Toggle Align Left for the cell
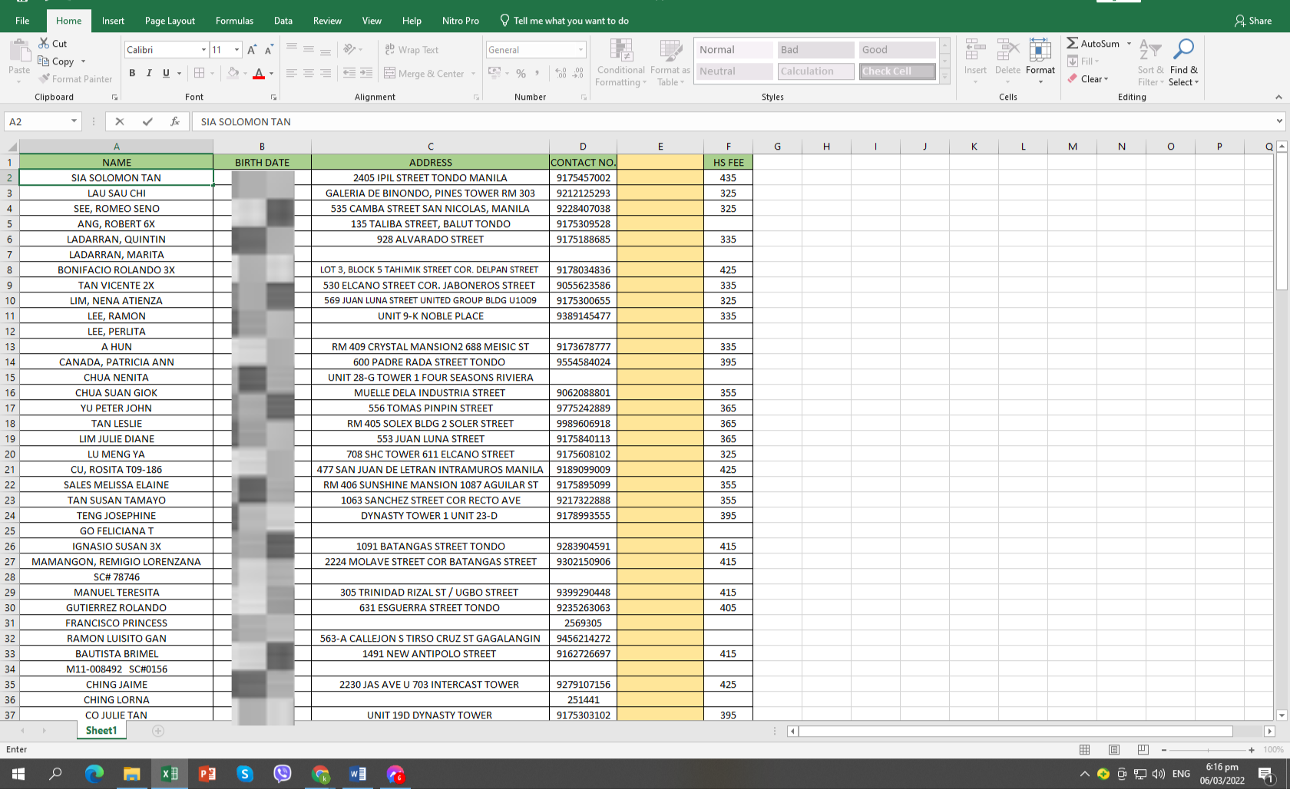The width and height of the screenshot is (1290, 806). tap(292, 73)
